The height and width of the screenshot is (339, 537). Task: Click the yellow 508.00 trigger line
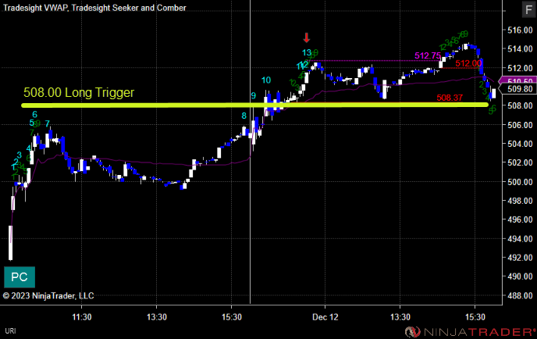click(x=254, y=105)
